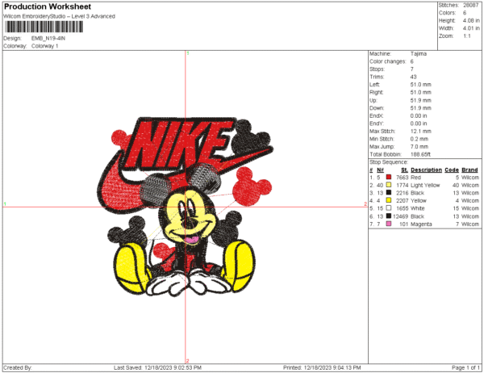Viewport: 484px width, 373px height.
Task: Click the Max Jump value '7.0 mm'
Action: [419, 146]
